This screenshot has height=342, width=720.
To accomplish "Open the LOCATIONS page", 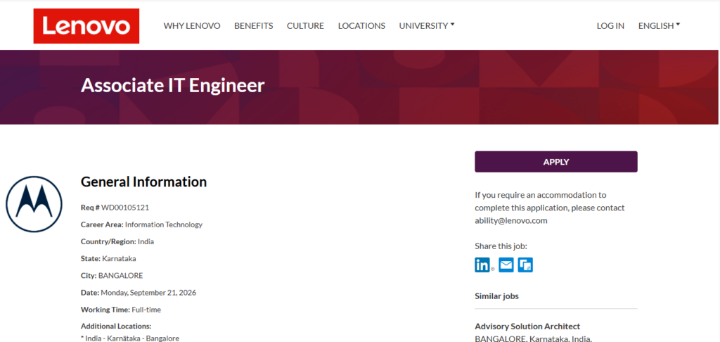I will pyautogui.click(x=361, y=26).
